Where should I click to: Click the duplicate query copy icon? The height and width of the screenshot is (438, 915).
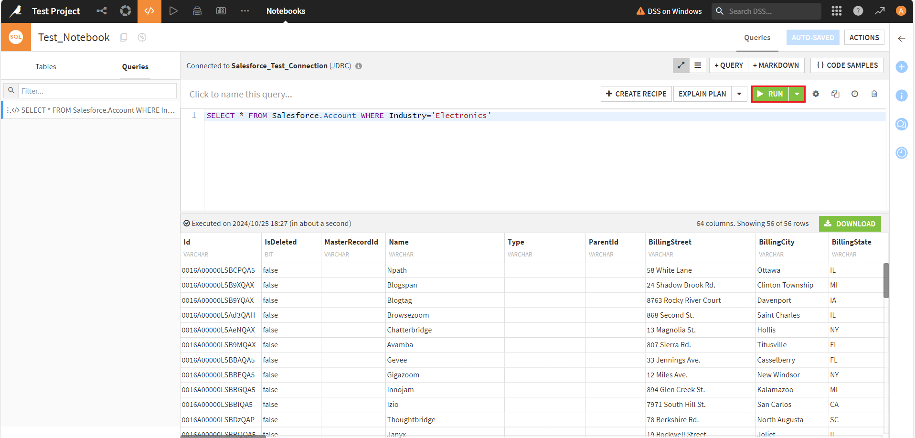[x=835, y=94]
